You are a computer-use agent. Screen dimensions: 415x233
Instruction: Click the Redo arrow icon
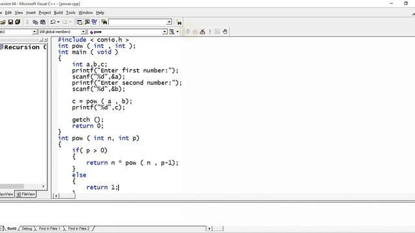coord(65,22)
